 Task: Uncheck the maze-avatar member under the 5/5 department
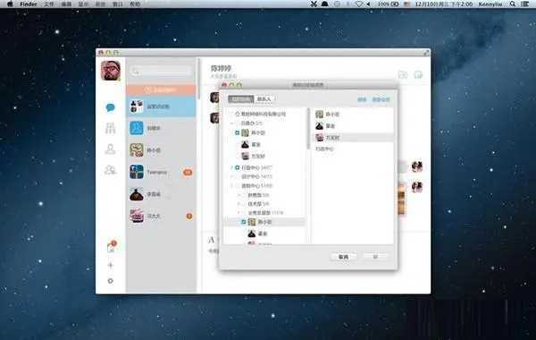tap(238, 132)
